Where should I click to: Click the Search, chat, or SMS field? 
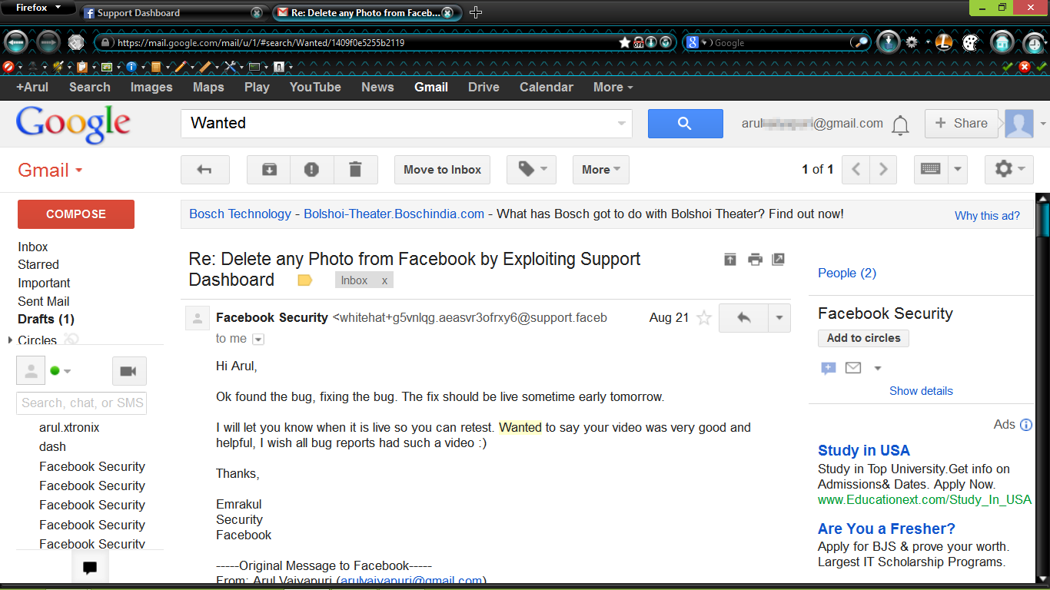click(x=81, y=403)
